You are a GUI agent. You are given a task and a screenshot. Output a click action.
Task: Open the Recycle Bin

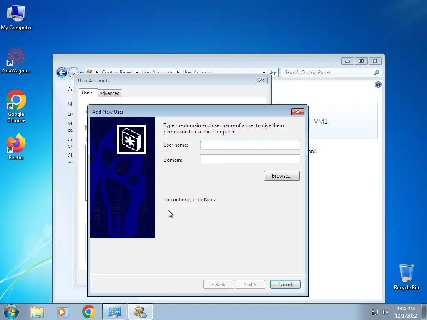[406, 277]
